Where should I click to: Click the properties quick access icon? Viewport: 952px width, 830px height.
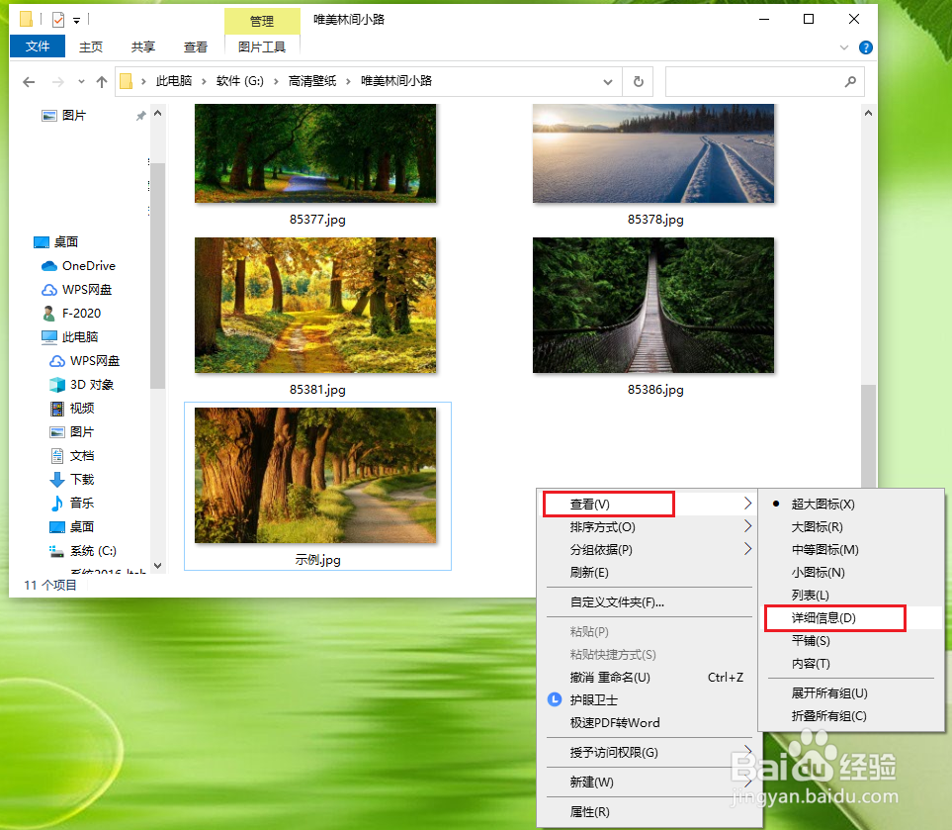coord(58,20)
